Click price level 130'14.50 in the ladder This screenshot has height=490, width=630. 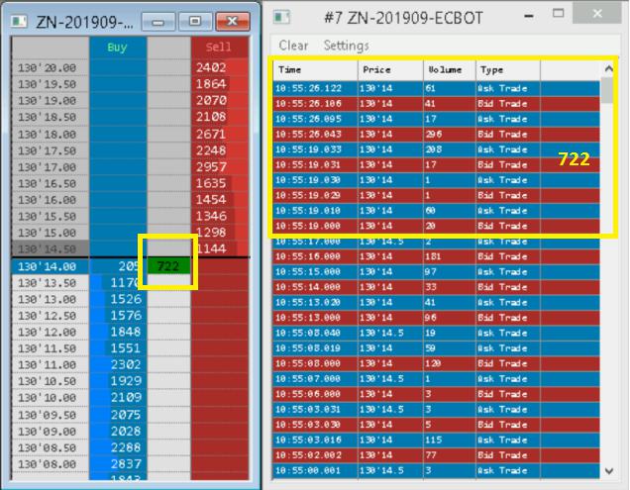click(x=50, y=249)
